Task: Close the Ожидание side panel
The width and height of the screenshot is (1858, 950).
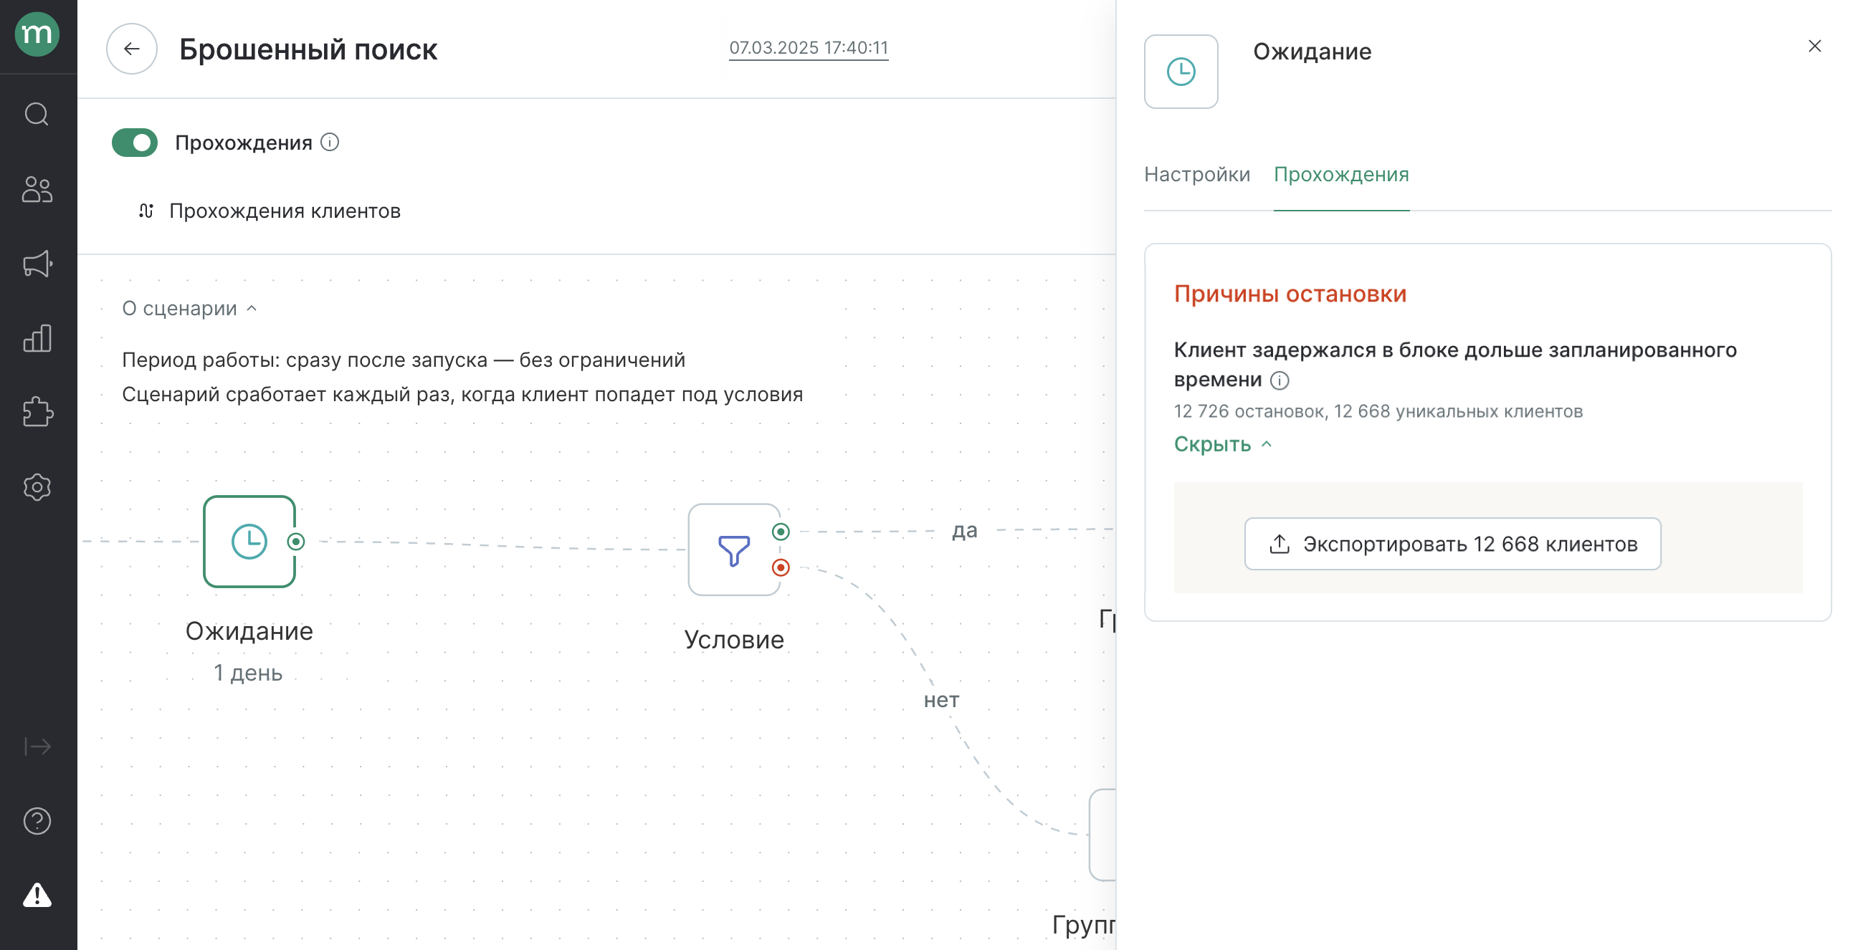Action: [x=1815, y=46]
